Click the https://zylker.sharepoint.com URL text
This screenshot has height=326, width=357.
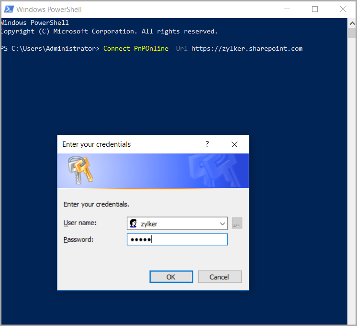click(x=247, y=49)
